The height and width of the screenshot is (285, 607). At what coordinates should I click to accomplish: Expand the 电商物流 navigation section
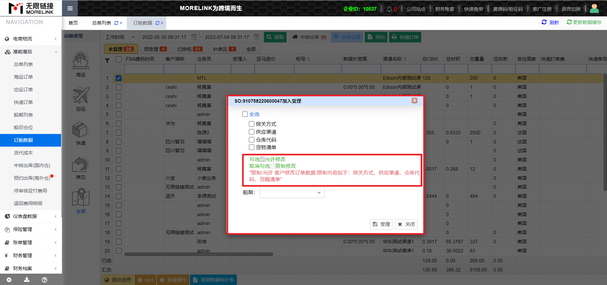(x=31, y=39)
